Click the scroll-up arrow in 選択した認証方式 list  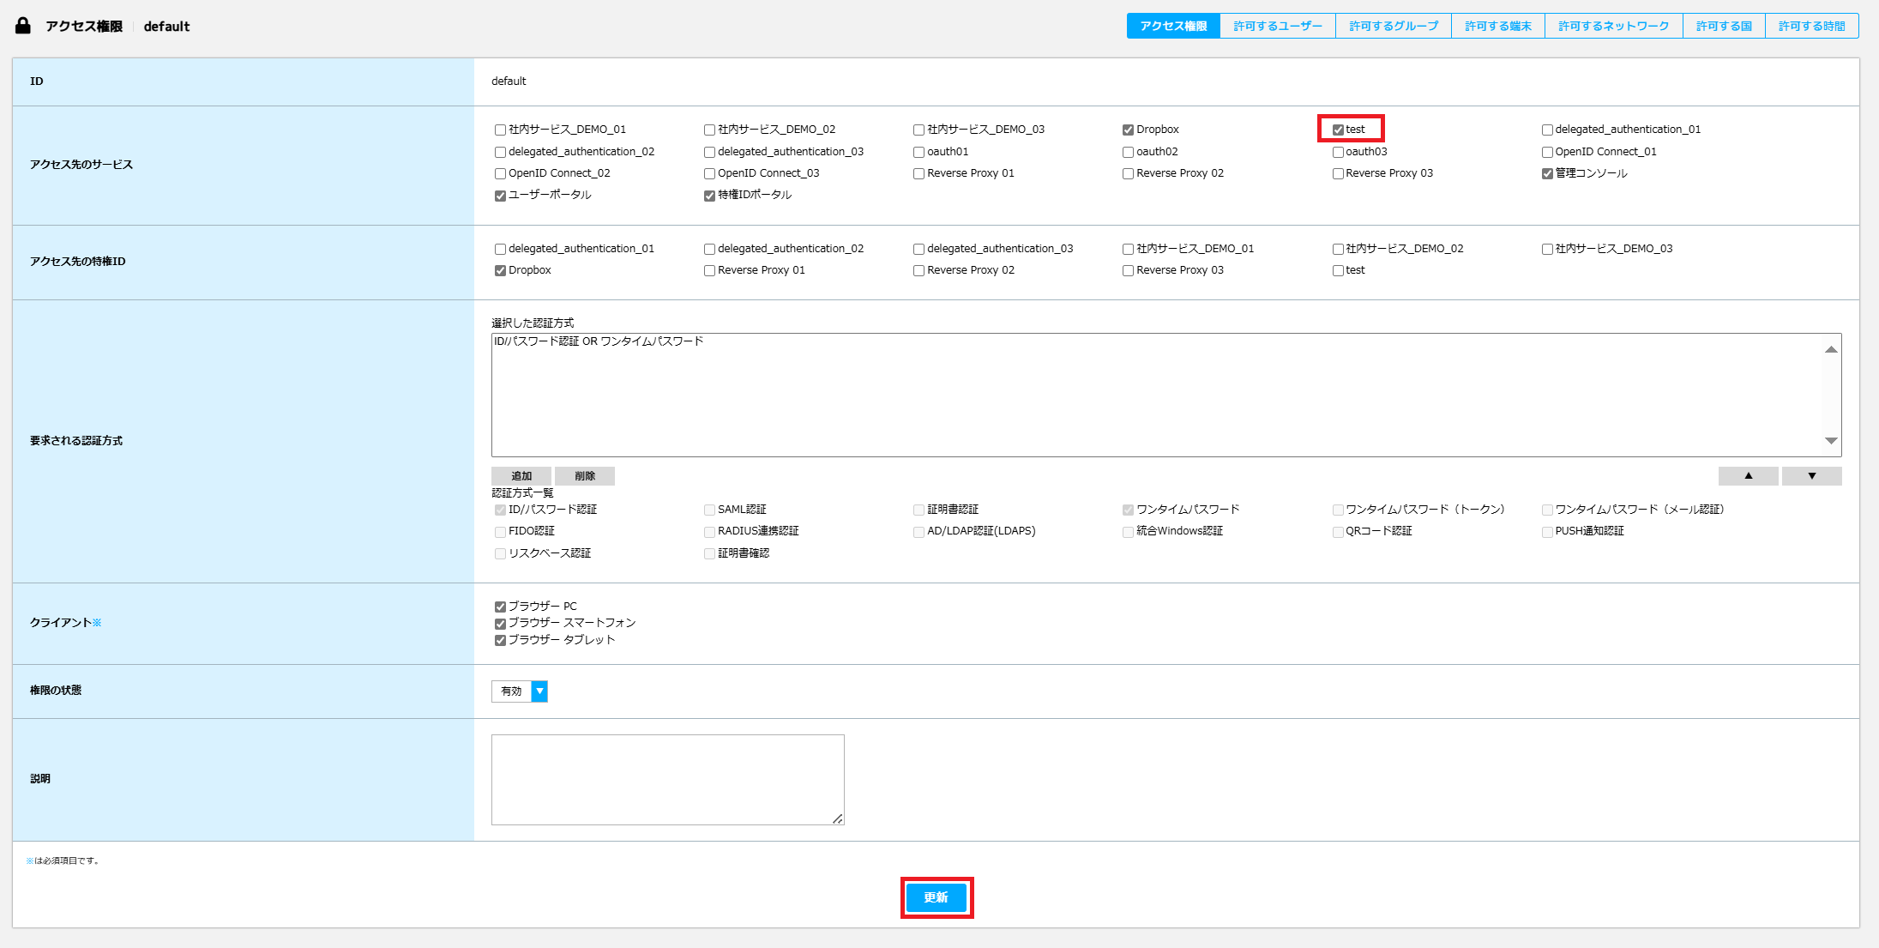click(1831, 349)
